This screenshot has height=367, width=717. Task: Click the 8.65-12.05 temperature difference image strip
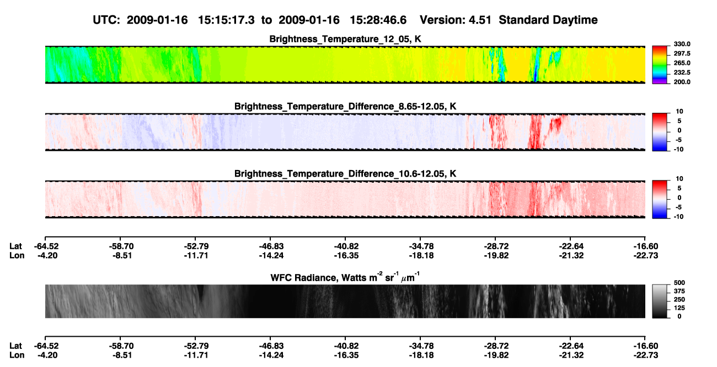(x=345, y=132)
